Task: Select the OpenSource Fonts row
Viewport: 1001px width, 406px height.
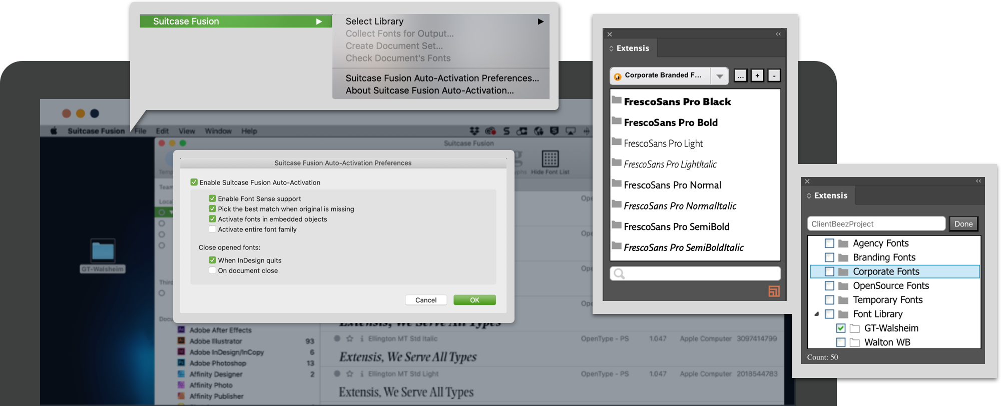Action: tap(894, 285)
